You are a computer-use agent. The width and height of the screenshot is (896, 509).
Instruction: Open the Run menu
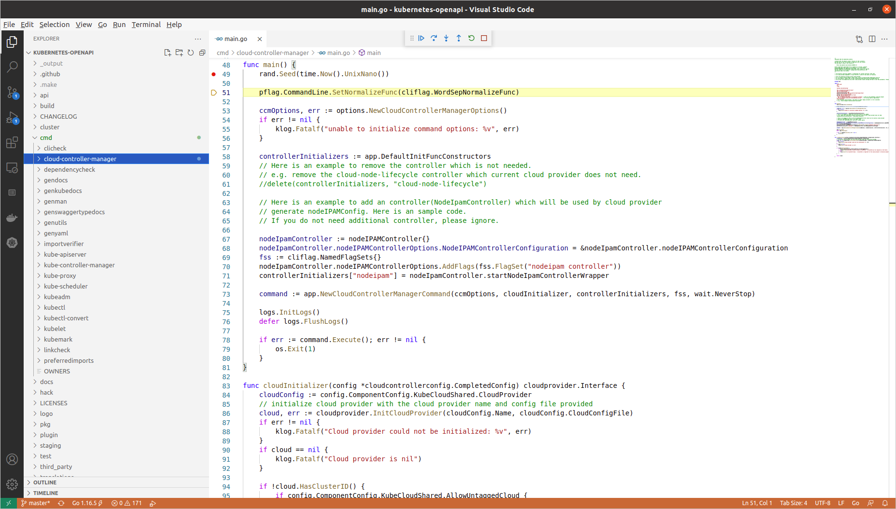tap(119, 25)
